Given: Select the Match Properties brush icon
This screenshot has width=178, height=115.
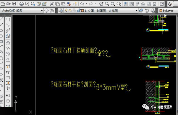Looking at the screenshot, I should [69, 4].
